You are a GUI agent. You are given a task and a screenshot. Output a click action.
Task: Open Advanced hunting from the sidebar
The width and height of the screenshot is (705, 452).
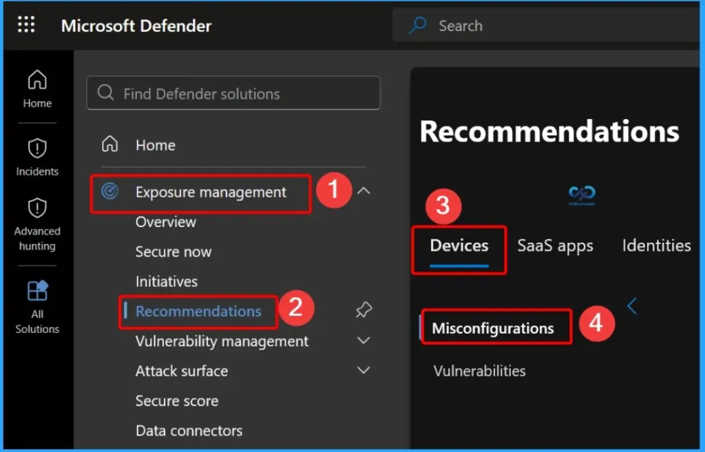click(x=36, y=224)
